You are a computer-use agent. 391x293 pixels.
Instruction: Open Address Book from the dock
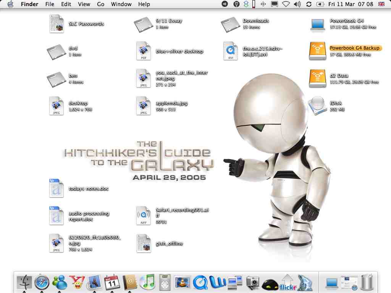click(x=130, y=282)
